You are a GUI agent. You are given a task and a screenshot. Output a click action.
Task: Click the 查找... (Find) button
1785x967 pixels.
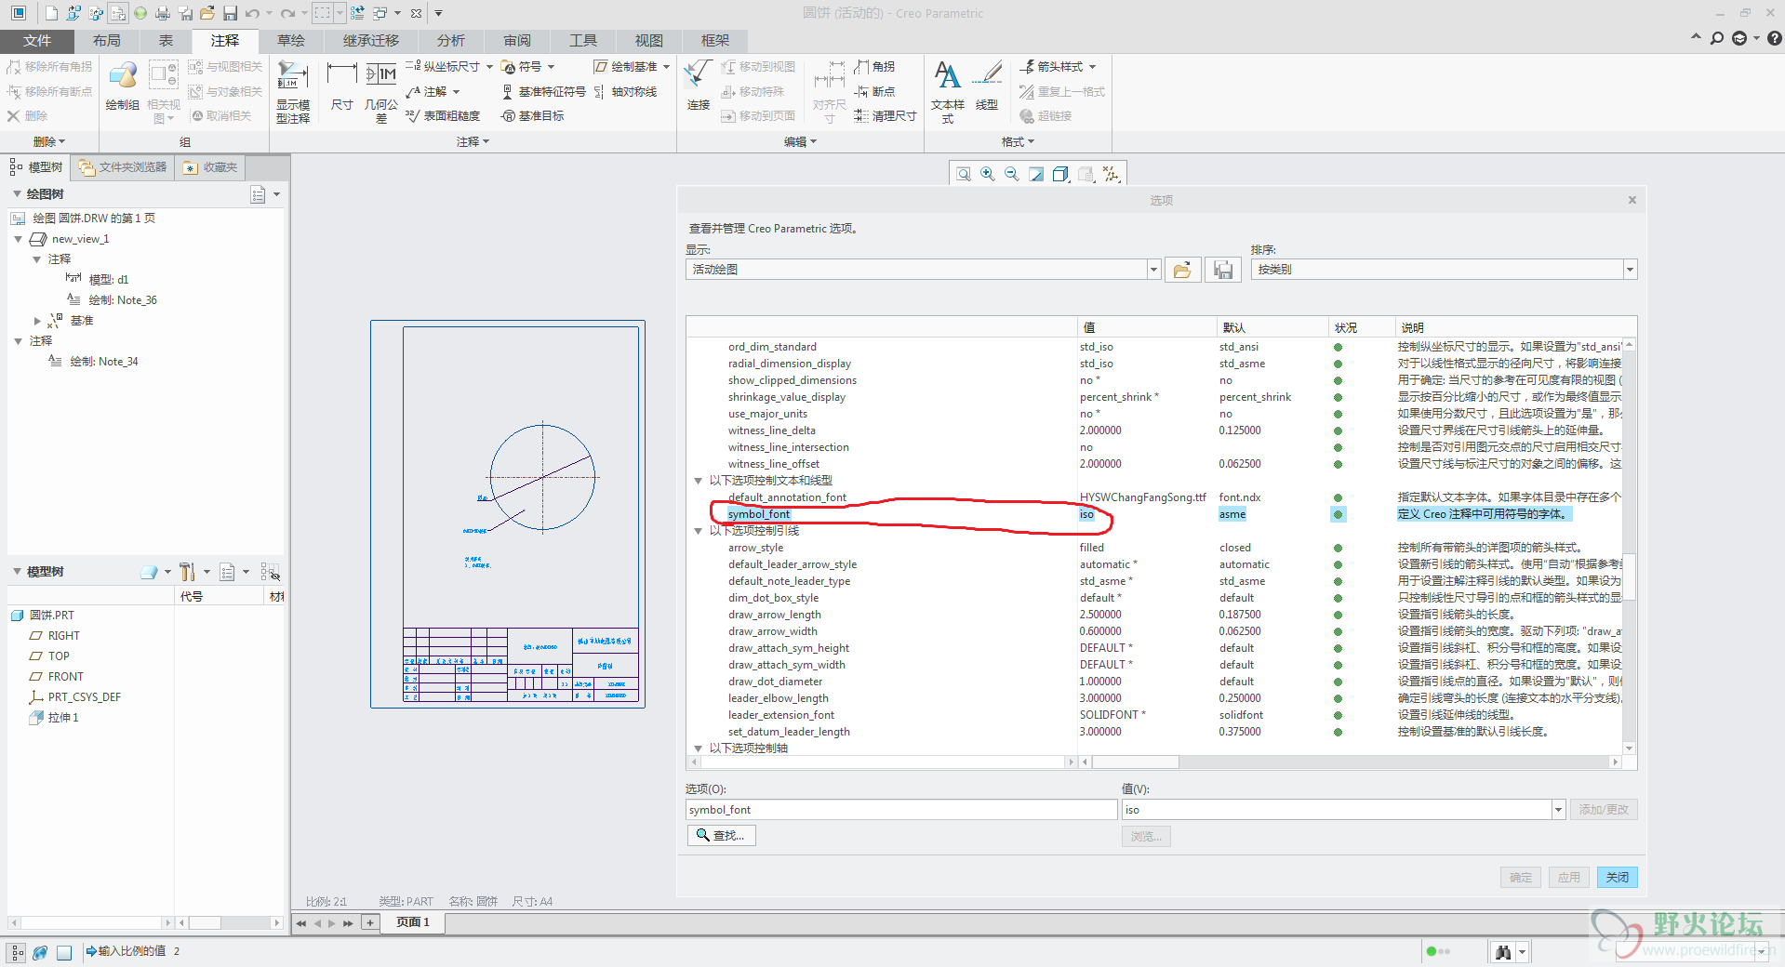point(722,836)
